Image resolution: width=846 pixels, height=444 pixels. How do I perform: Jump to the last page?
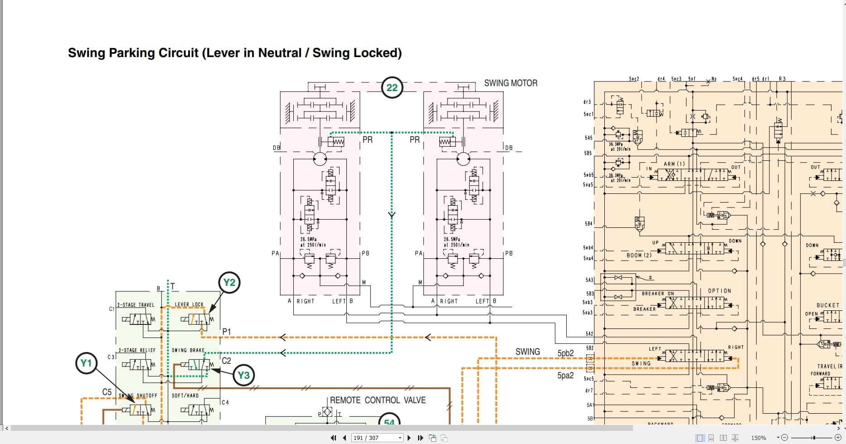420,438
